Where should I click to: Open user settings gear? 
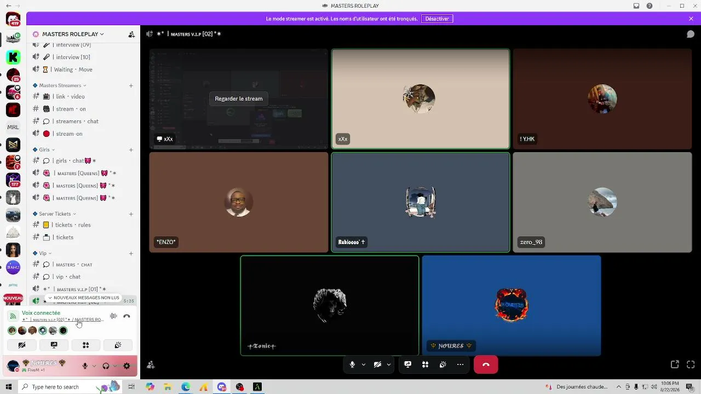pyautogui.click(x=127, y=366)
